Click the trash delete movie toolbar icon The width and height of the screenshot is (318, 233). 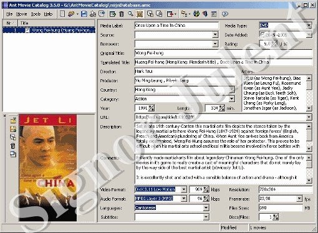coord(122,14)
